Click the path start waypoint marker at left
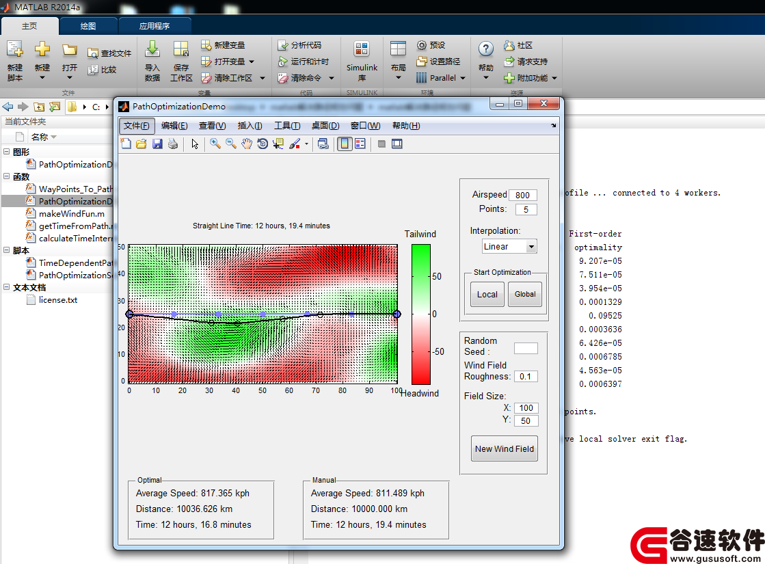Viewport: 765px width, 564px height. coord(129,314)
